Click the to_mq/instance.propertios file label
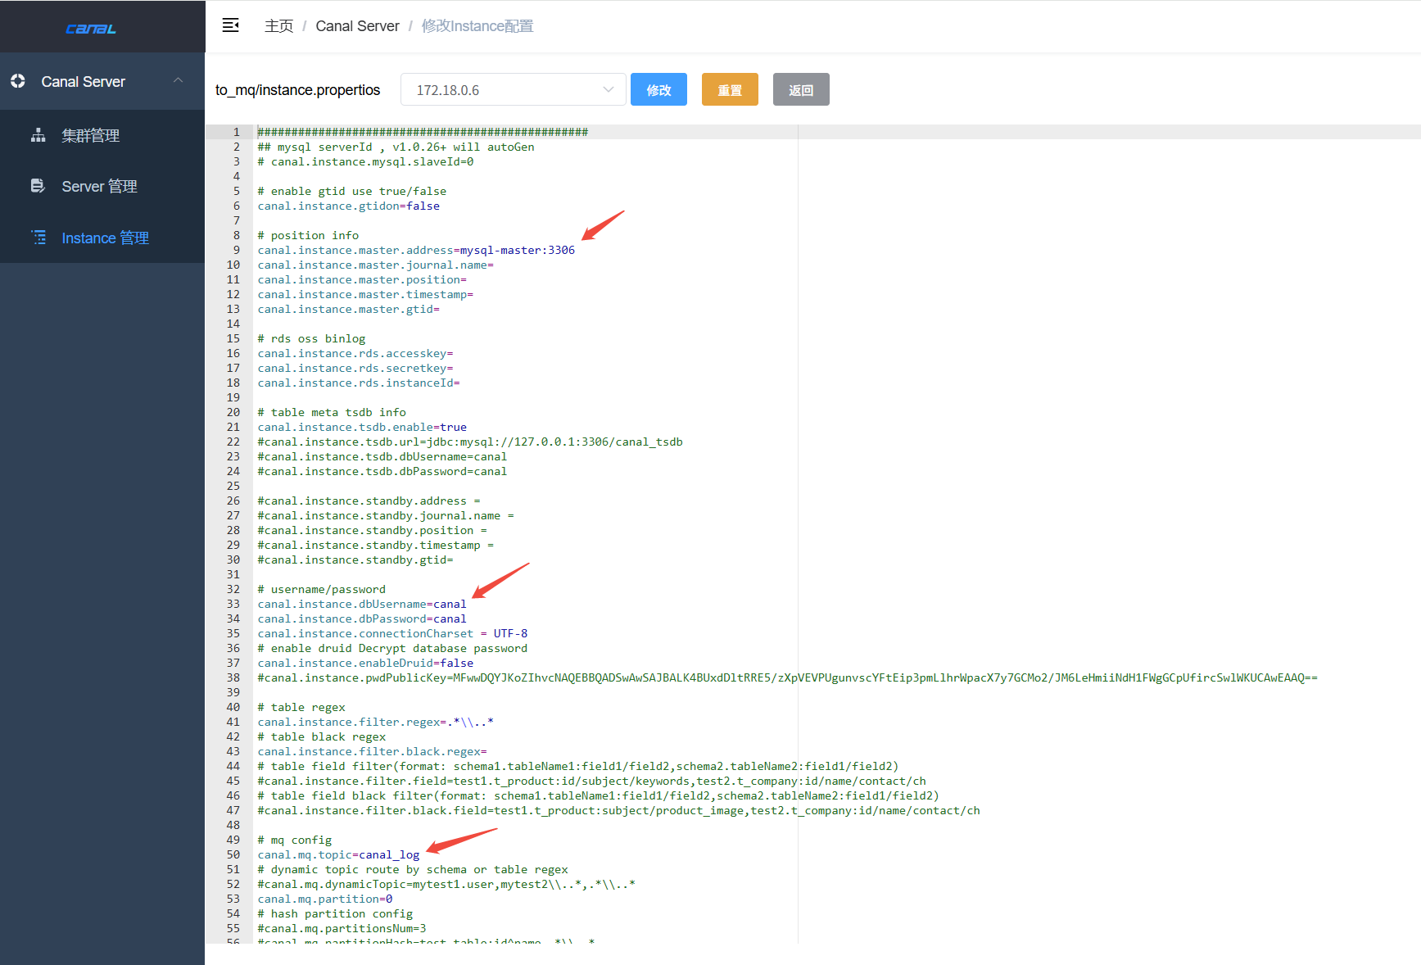Screen dimensions: 1421x965 [297, 90]
